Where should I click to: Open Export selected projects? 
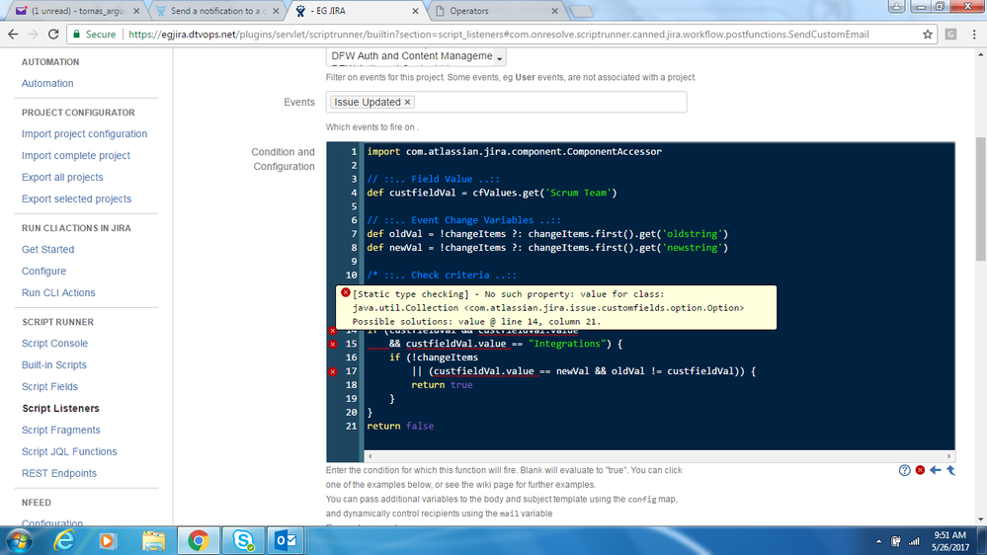point(76,198)
